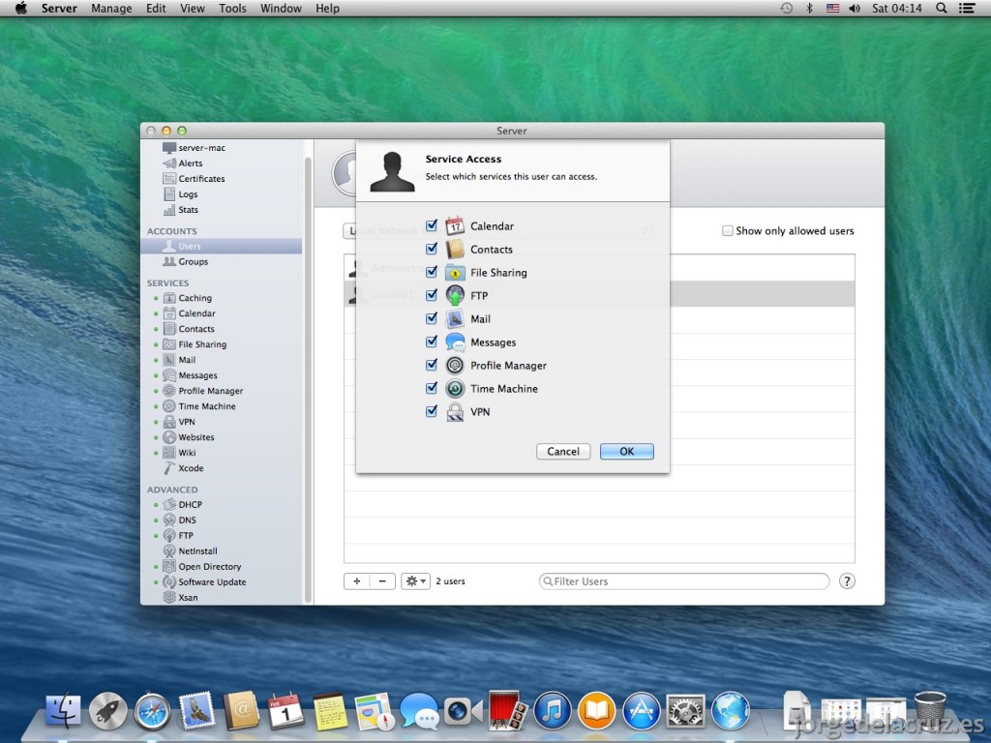This screenshot has height=743, width=991.
Task: Uncheck Mail service access
Action: (x=432, y=317)
